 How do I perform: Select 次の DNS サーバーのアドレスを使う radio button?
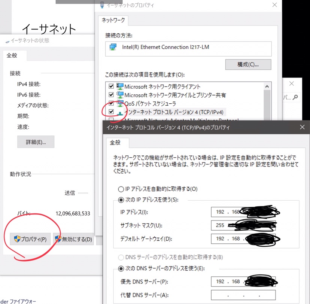pyautogui.click(x=121, y=268)
